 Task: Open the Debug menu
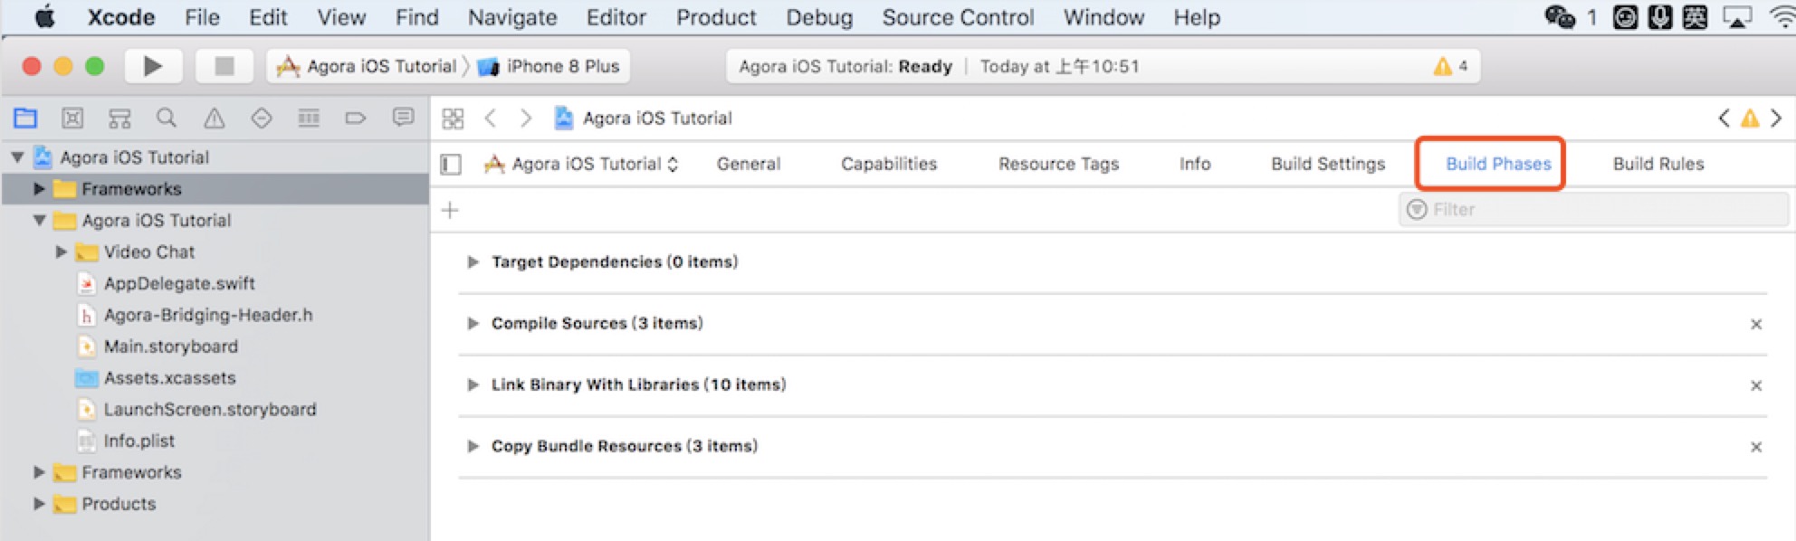click(819, 17)
